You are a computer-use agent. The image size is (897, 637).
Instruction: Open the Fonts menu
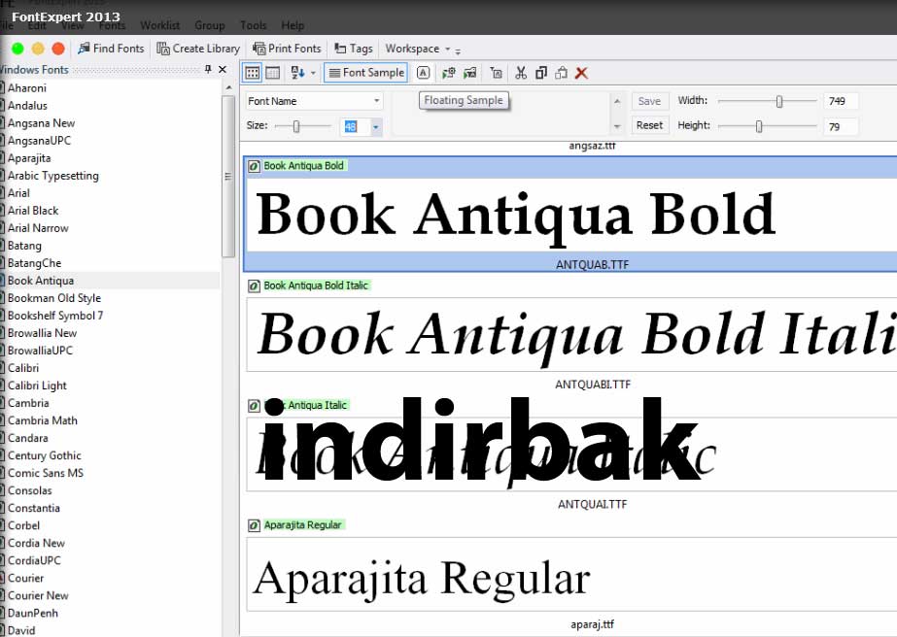pyautogui.click(x=112, y=25)
